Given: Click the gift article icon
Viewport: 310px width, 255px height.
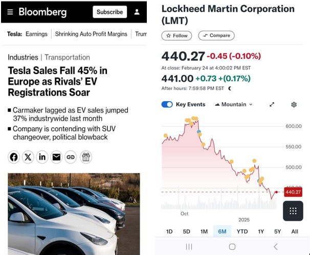Looking at the screenshot, I should click(x=86, y=157).
